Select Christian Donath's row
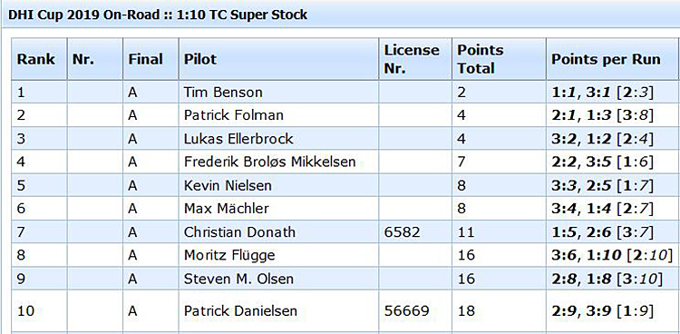The height and width of the screenshot is (334, 680). 345,232
